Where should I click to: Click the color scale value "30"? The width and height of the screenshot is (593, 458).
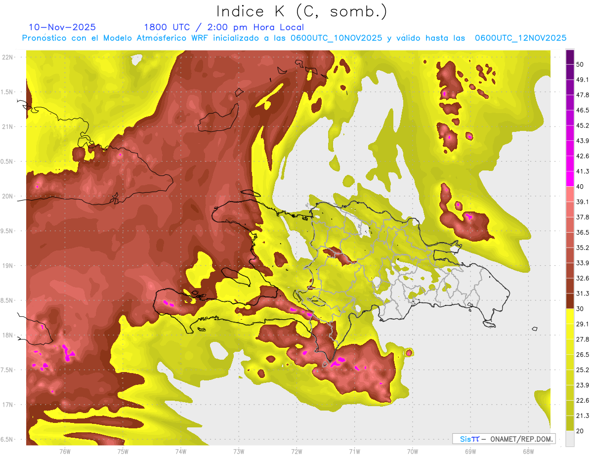(x=580, y=309)
